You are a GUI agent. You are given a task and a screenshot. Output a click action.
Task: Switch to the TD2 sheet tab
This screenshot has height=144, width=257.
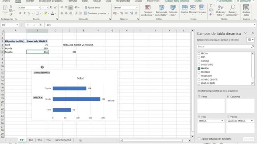[31, 140]
